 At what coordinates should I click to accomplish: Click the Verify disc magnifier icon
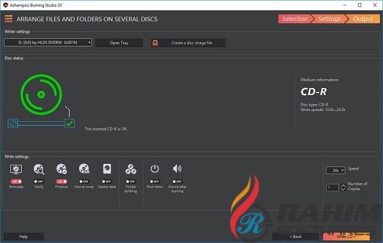point(39,169)
